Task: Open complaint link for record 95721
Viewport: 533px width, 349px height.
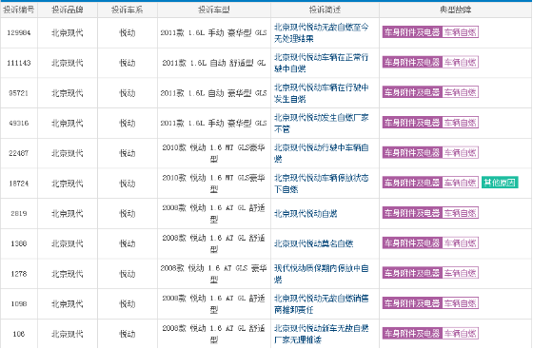Action: [322, 93]
